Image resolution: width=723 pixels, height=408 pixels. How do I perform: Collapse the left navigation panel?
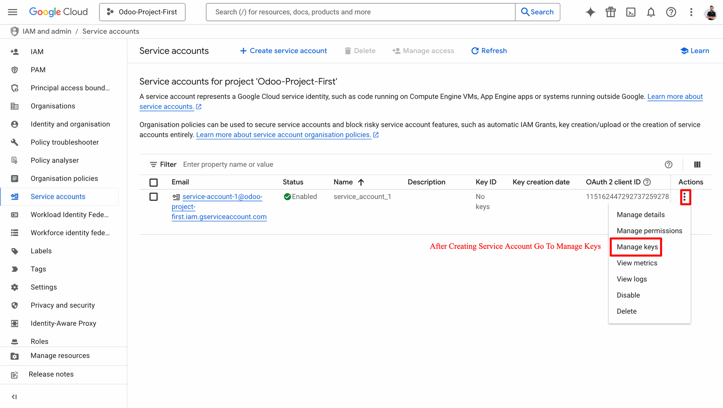click(14, 397)
